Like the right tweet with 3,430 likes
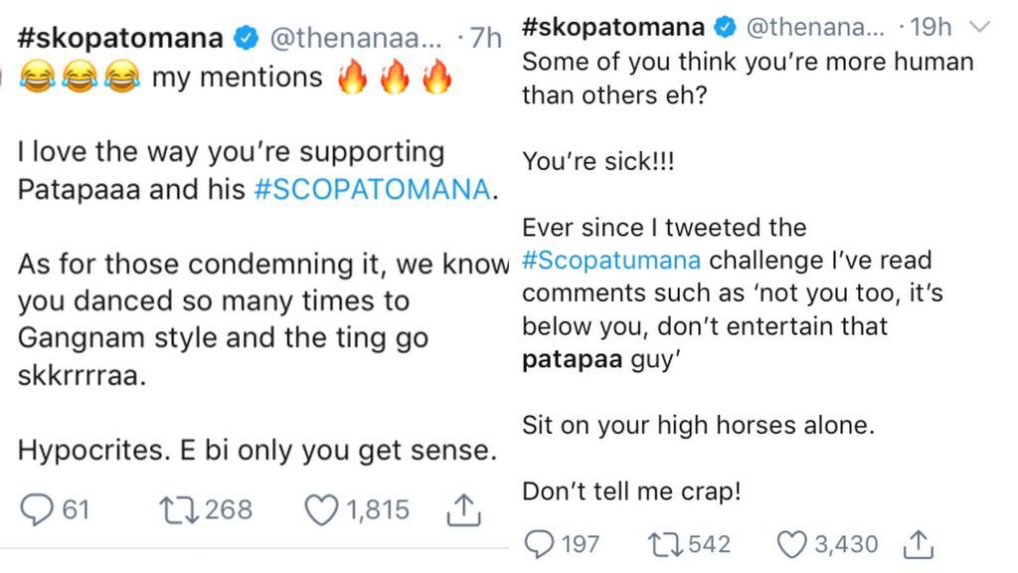This screenshot has width=1018, height=573. 791,544
